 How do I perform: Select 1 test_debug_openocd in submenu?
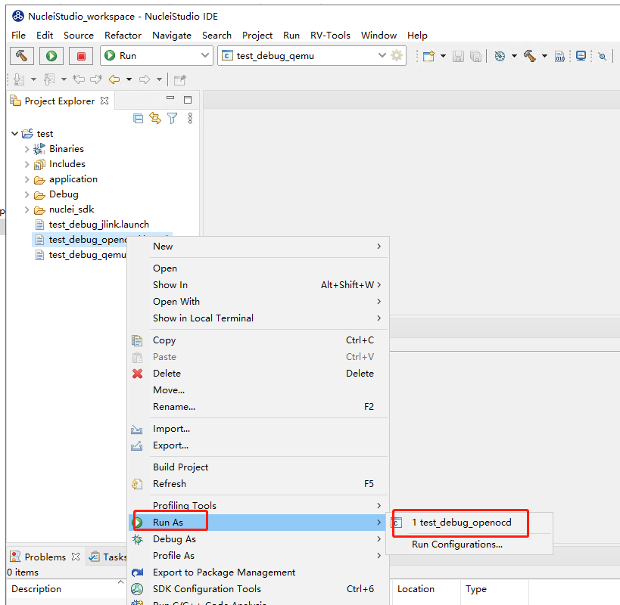tap(461, 523)
